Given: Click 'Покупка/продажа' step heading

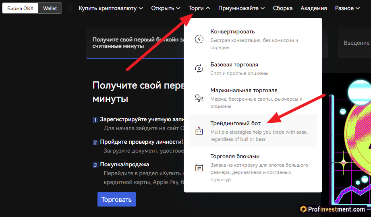Looking at the screenshot, I should click(124, 164).
